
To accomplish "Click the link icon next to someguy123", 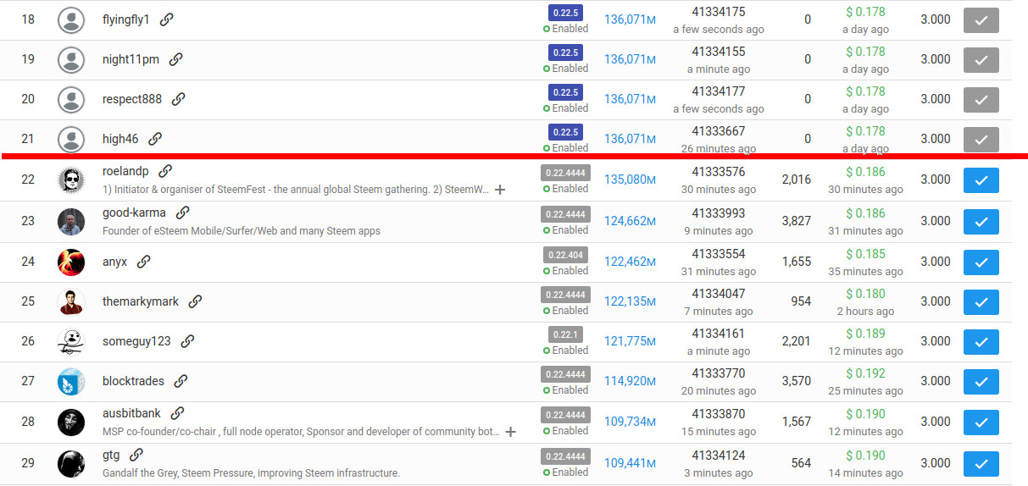I will point(187,341).
